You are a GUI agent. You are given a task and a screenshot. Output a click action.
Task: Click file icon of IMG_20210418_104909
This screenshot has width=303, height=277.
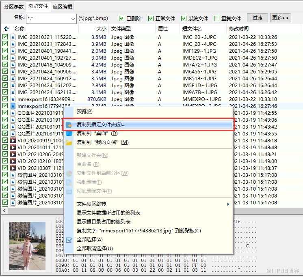[13, 64]
